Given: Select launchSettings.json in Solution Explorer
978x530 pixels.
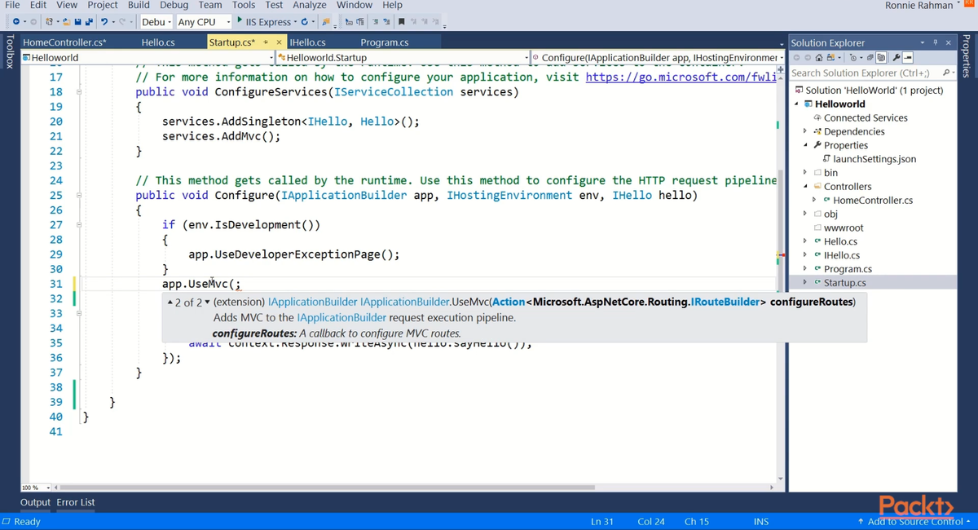Looking at the screenshot, I should 874,159.
